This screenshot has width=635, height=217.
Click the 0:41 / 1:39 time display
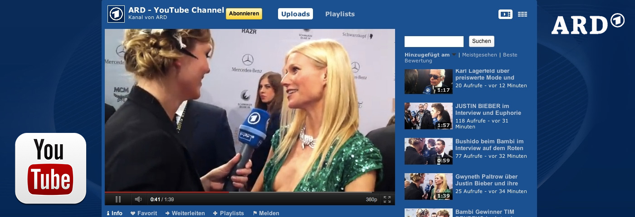tap(162, 199)
